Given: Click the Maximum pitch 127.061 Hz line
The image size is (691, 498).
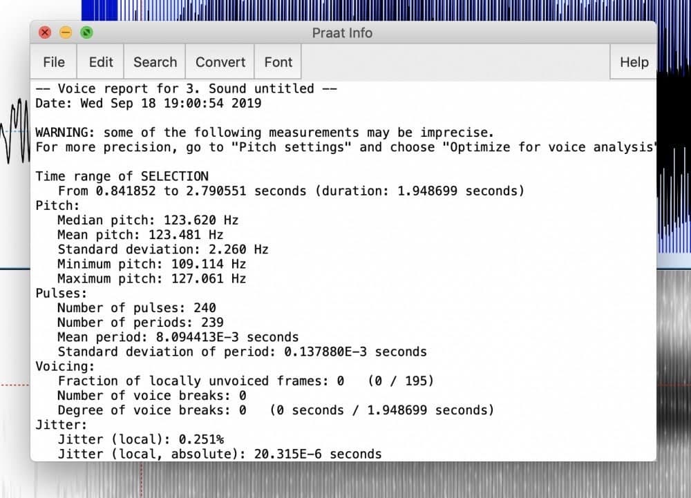Looking at the screenshot, I should 151,279.
